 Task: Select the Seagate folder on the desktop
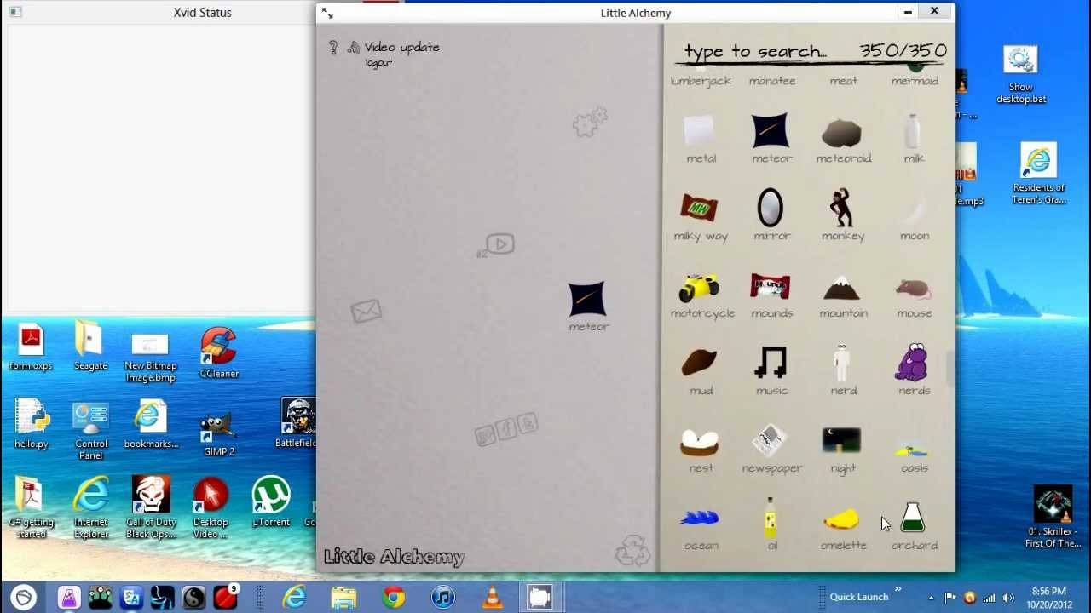pyautogui.click(x=90, y=347)
